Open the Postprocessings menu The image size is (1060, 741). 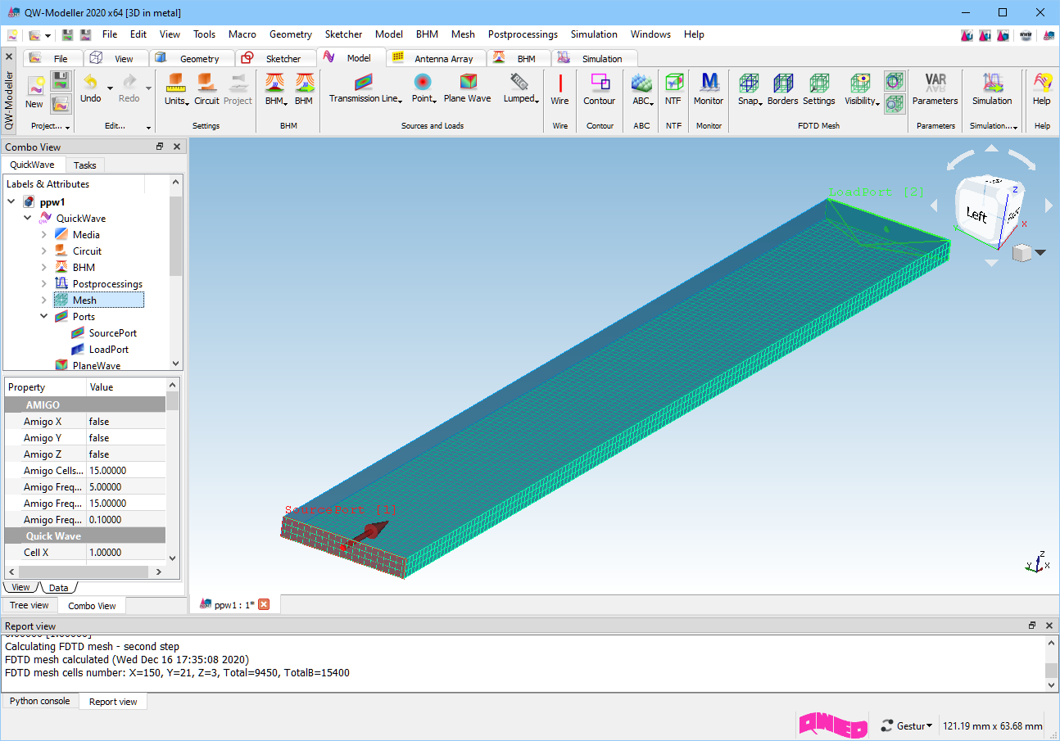click(x=523, y=34)
